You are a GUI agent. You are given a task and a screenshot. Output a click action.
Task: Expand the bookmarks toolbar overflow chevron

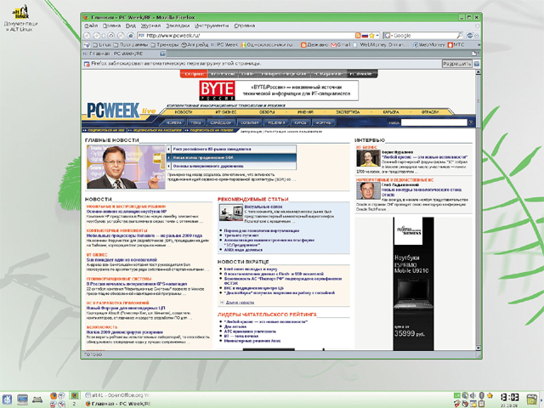pyautogui.click(x=479, y=45)
